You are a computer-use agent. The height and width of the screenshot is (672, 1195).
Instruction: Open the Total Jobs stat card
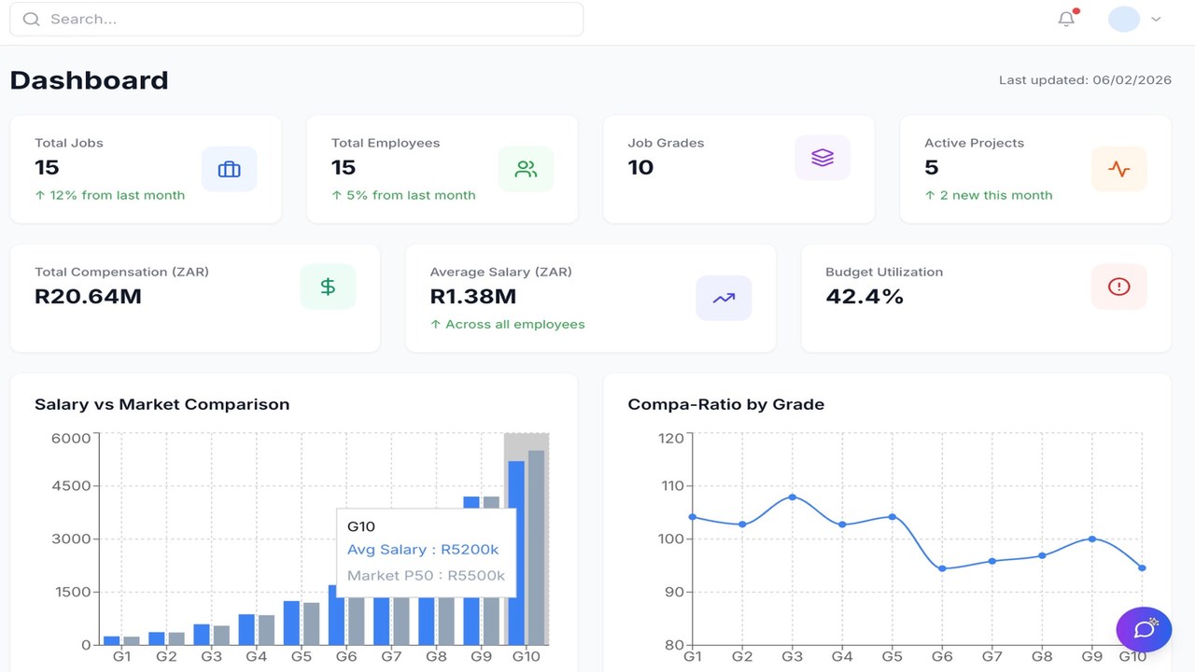point(146,169)
